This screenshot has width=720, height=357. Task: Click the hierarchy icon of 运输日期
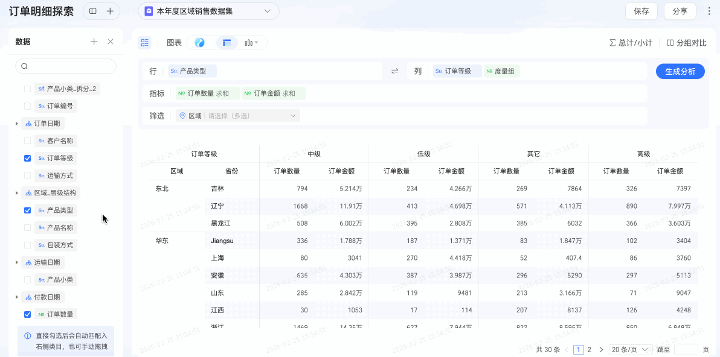28,262
